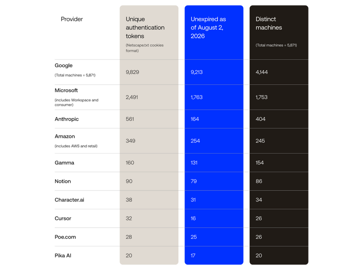Image resolution: width=363 pixels, height=272 pixels.
Task: Select the Cursor provider label
Action: pos(63,218)
